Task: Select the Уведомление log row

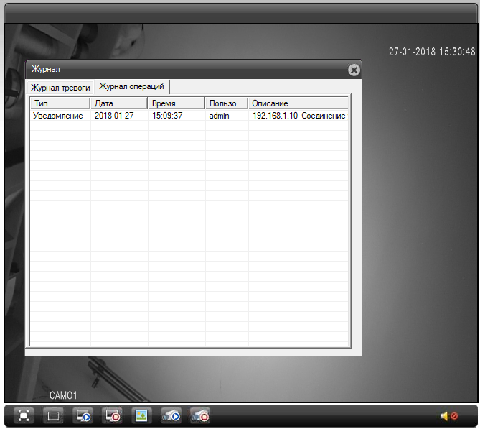Action: pyautogui.click(x=59, y=116)
